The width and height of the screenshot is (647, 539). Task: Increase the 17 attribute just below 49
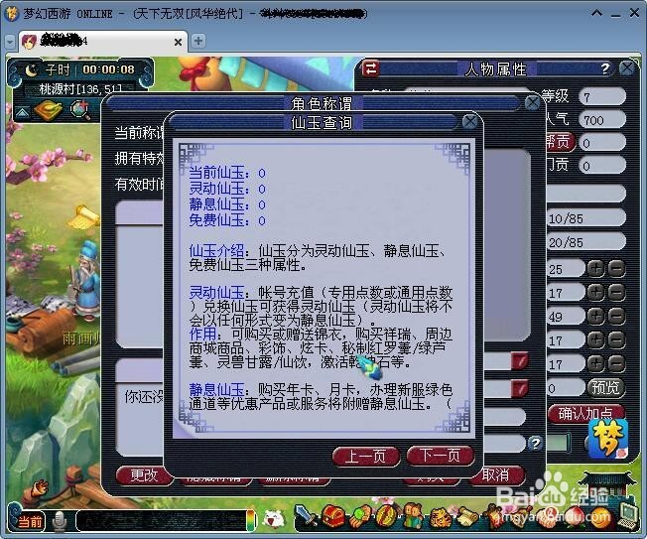(596, 340)
